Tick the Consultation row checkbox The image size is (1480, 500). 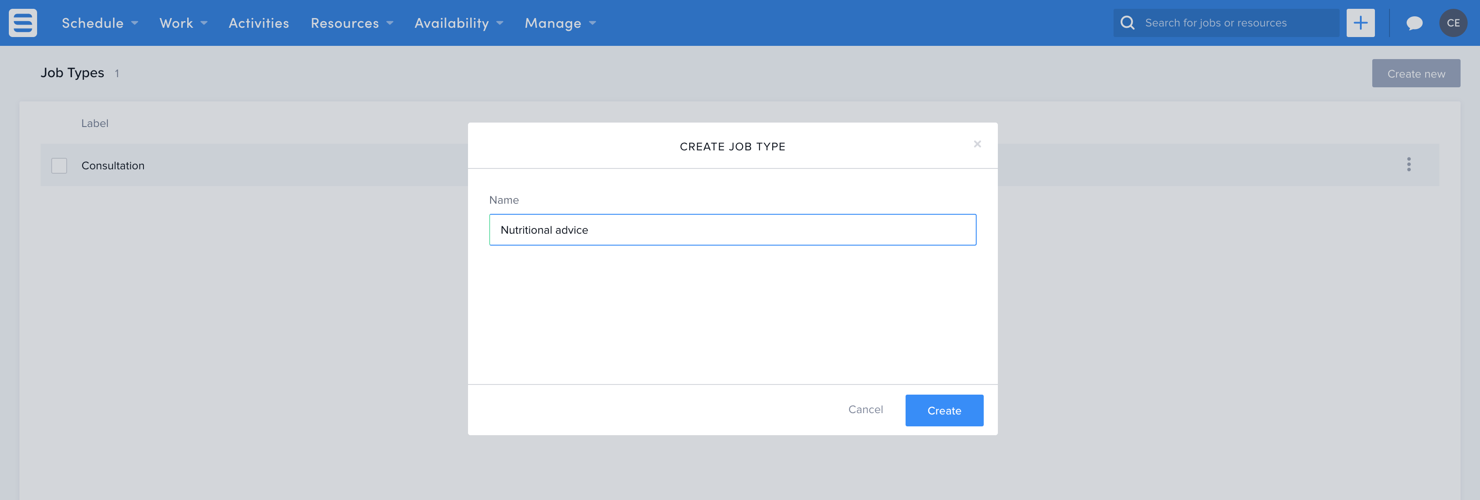[x=59, y=166]
